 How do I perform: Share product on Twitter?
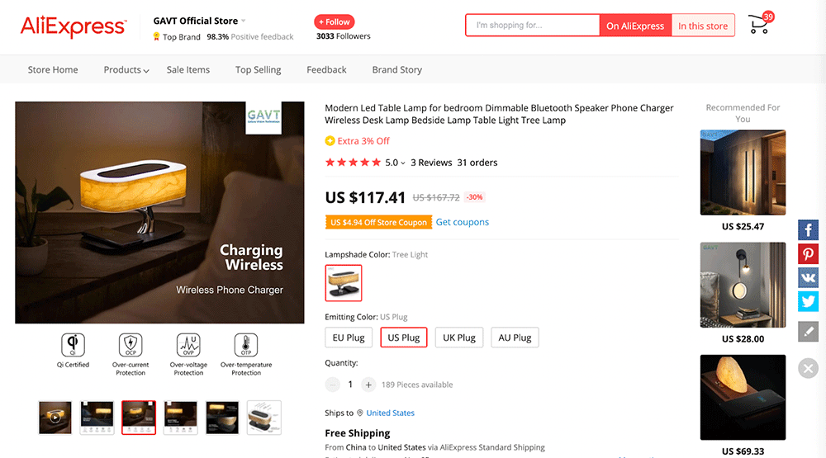point(808,302)
